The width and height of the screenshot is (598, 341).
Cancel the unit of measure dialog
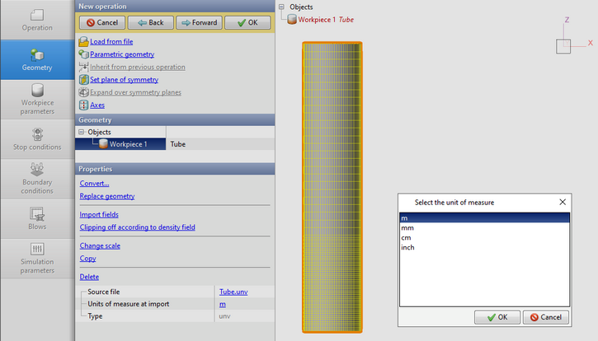(544, 317)
